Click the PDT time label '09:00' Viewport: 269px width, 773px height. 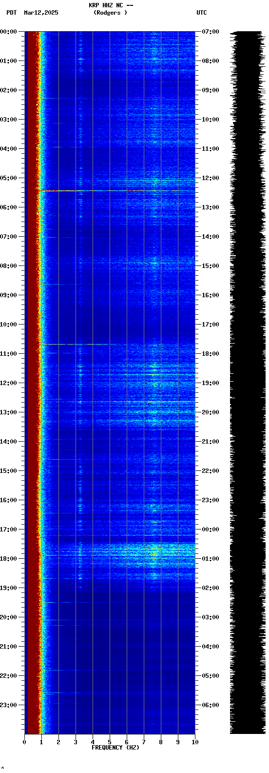coord(8,295)
